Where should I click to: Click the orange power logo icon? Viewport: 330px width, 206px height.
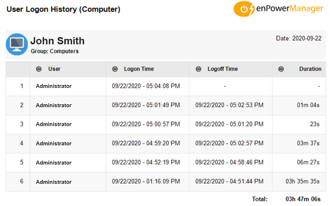(x=244, y=9)
